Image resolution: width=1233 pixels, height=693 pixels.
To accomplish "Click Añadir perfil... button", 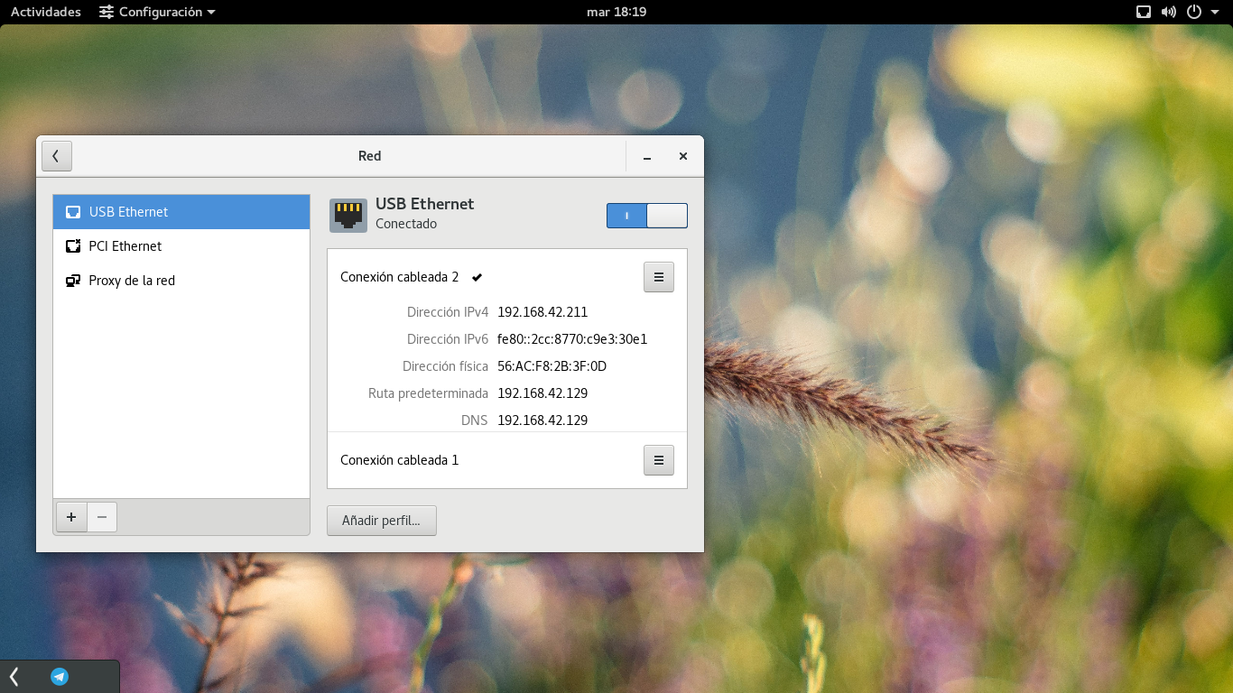I will point(382,521).
